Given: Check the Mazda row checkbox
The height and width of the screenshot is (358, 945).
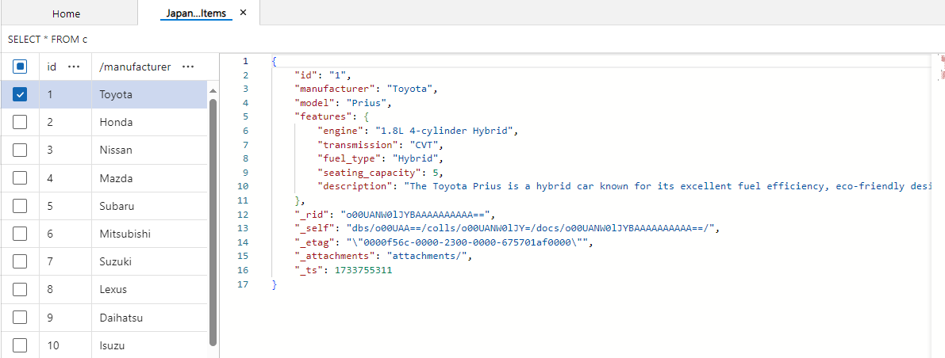Looking at the screenshot, I should [x=20, y=178].
